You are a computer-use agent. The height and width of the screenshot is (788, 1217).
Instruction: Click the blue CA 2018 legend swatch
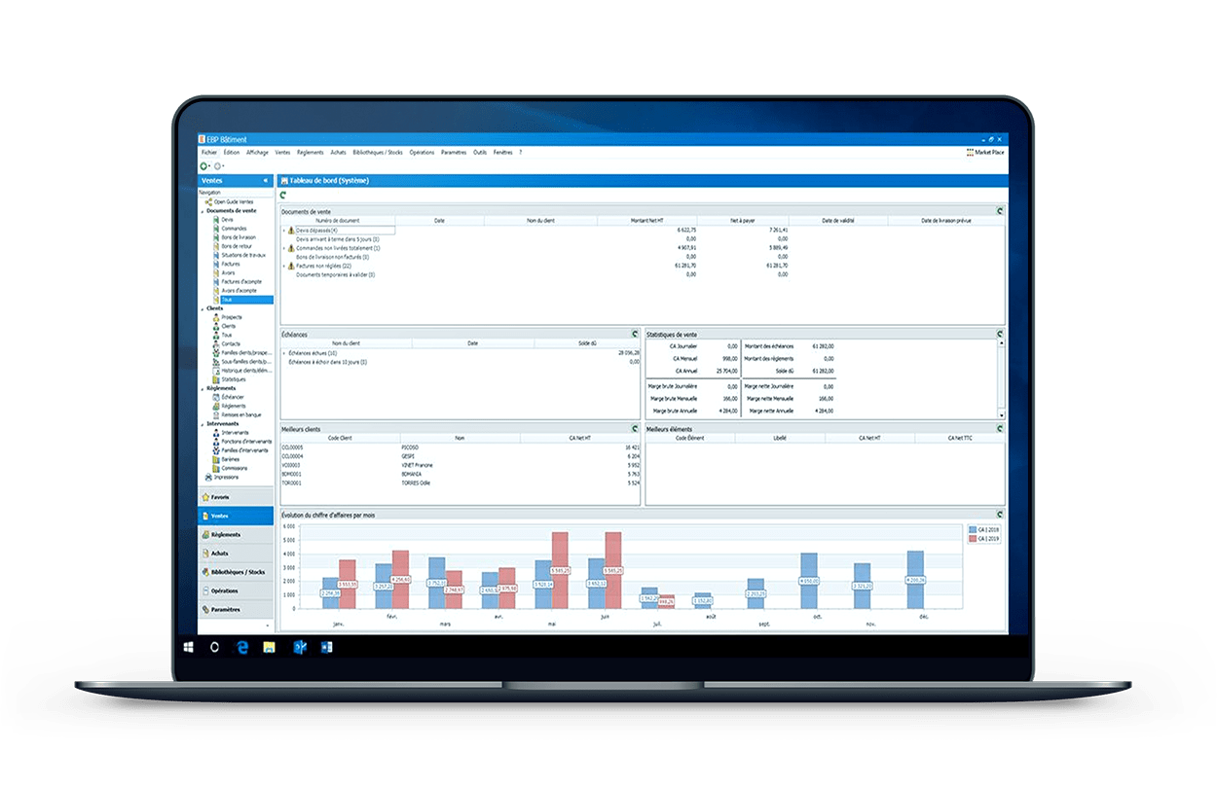[973, 530]
